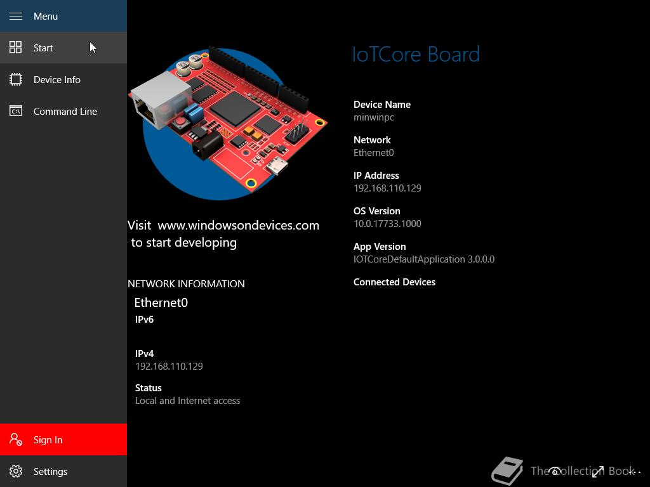Select device name value minwinpc
Screen dimensions: 650x487
373,117
